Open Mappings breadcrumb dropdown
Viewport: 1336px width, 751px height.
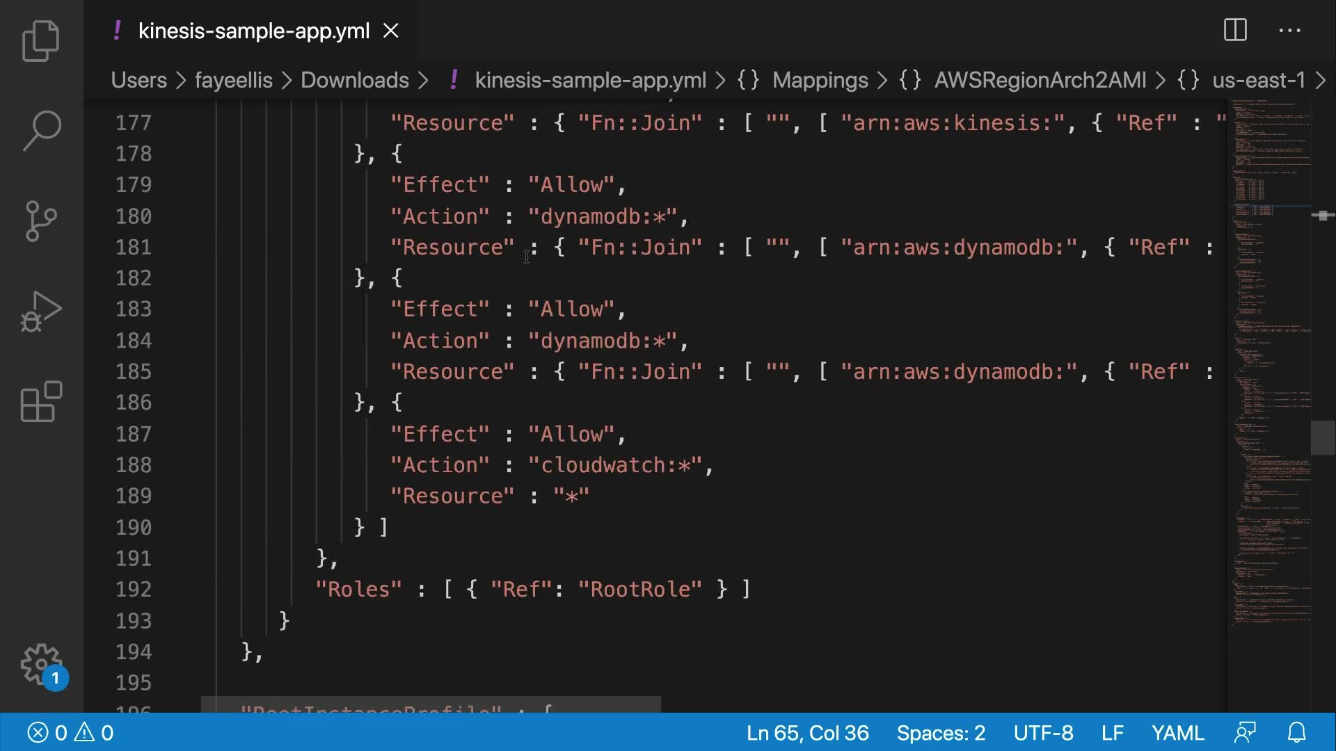(x=820, y=80)
